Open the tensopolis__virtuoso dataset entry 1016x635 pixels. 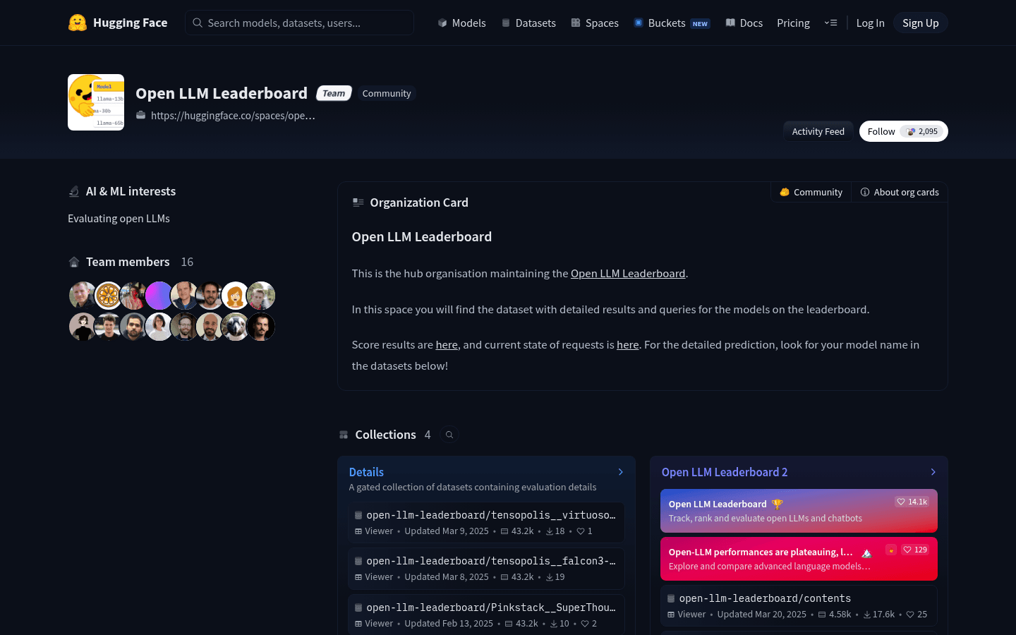coord(486,522)
